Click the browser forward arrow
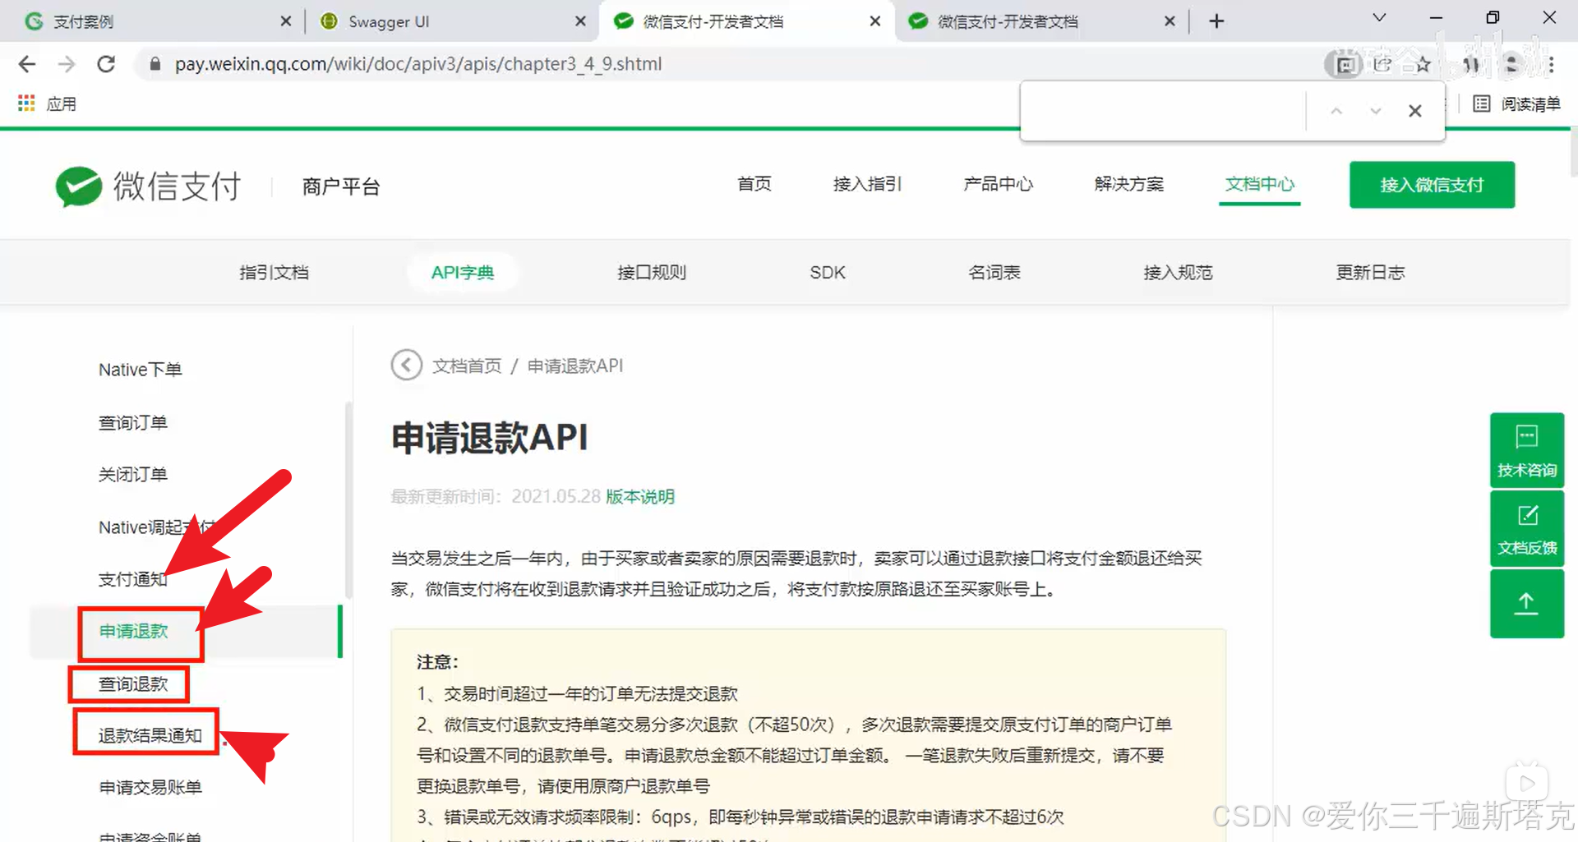The image size is (1578, 842). (67, 64)
